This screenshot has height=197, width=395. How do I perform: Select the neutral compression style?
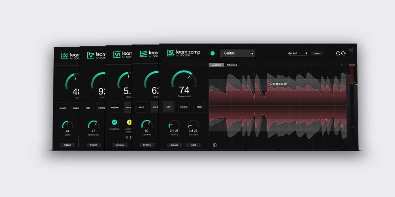point(184,106)
